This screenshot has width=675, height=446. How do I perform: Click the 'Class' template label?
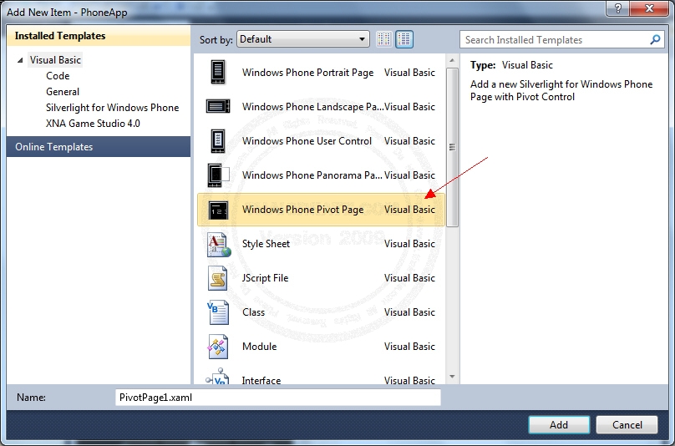pos(254,312)
